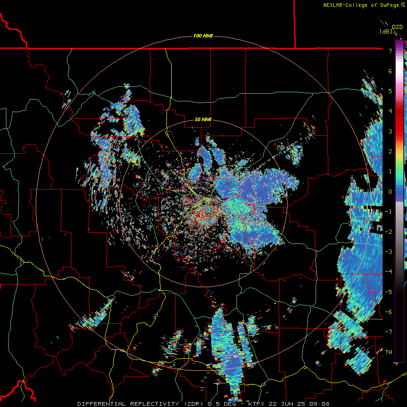Click the 0.5 DEG elevation text
Screen dimensions: 407x407
pos(222,404)
